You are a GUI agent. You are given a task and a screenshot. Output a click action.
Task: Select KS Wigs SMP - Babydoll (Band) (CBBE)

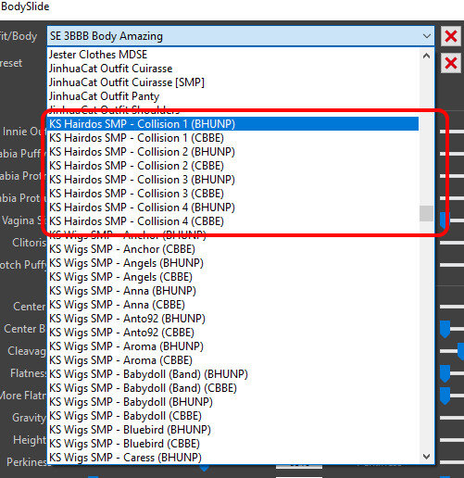pos(233,388)
